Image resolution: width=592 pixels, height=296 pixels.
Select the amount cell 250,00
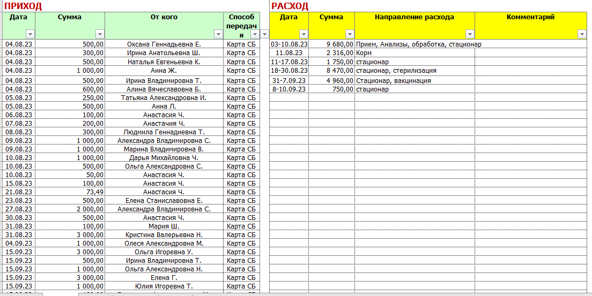click(x=70, y=97)
